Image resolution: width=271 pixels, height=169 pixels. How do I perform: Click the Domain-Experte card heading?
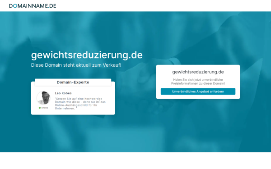(73, 82)
